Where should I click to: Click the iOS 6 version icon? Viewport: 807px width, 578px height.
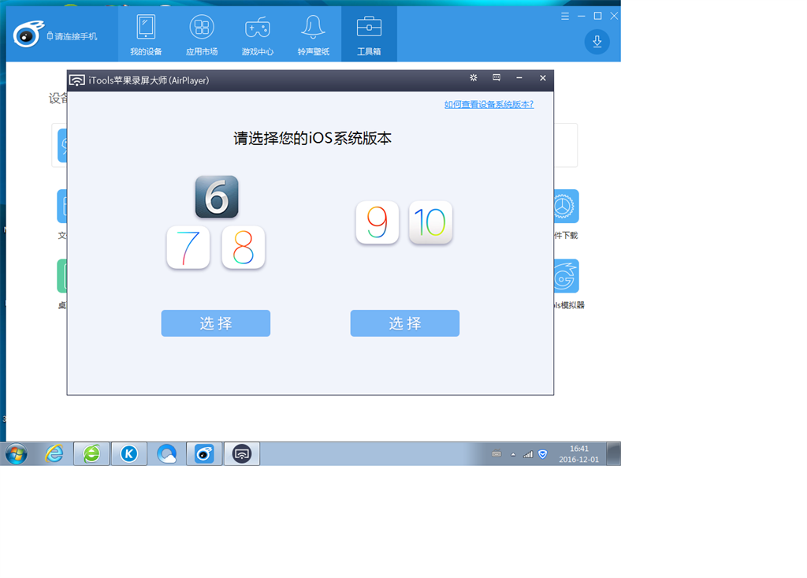tap(217, 197)
